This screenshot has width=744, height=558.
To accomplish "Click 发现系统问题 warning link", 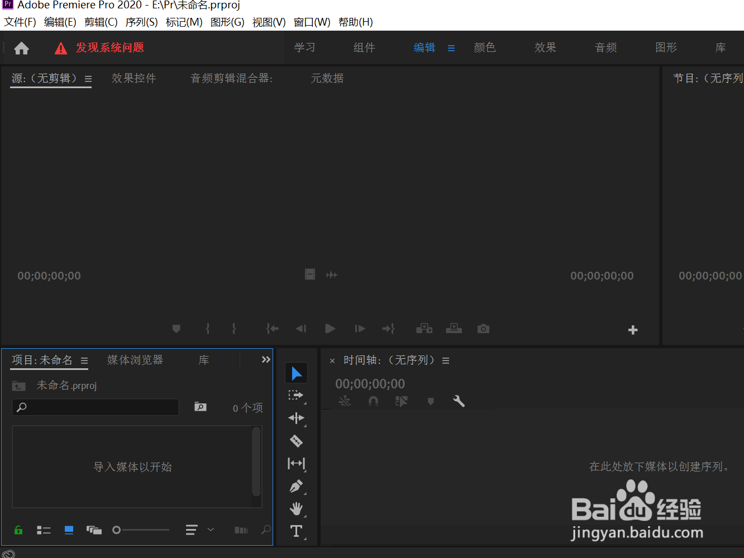I will [x=110, y=48].
